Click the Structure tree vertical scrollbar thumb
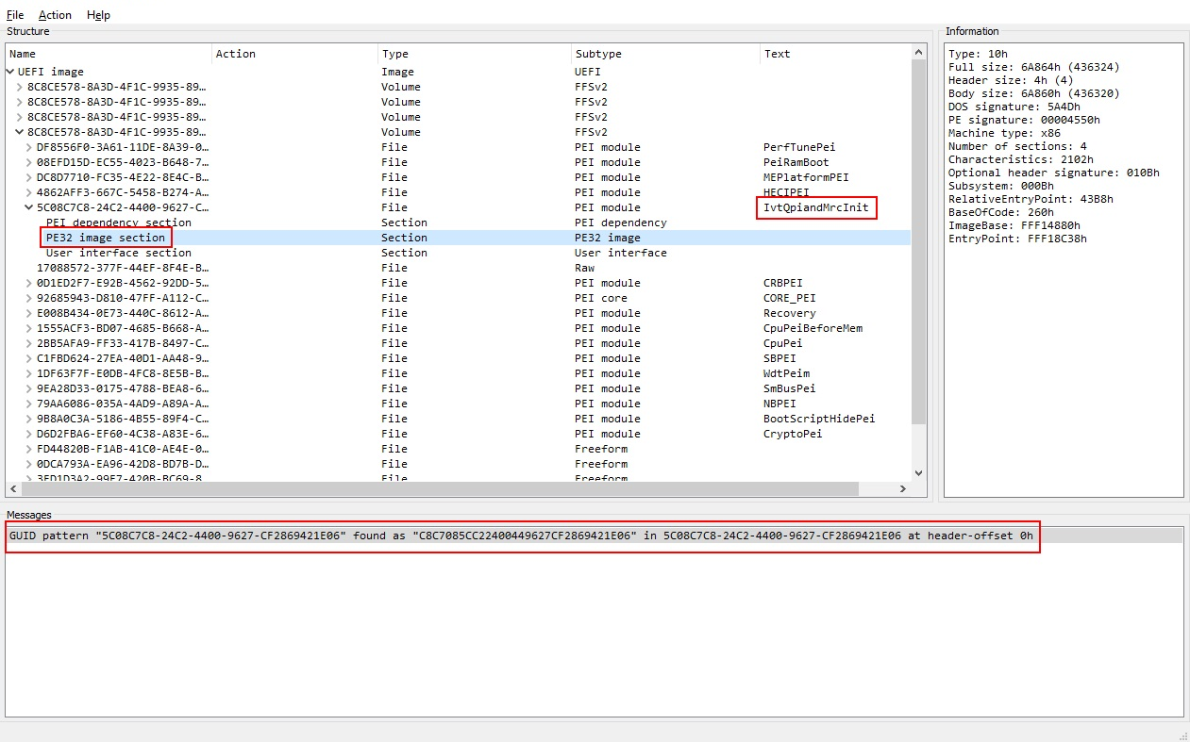Viewport: 1190px width, 742px height. coord(919,241)
